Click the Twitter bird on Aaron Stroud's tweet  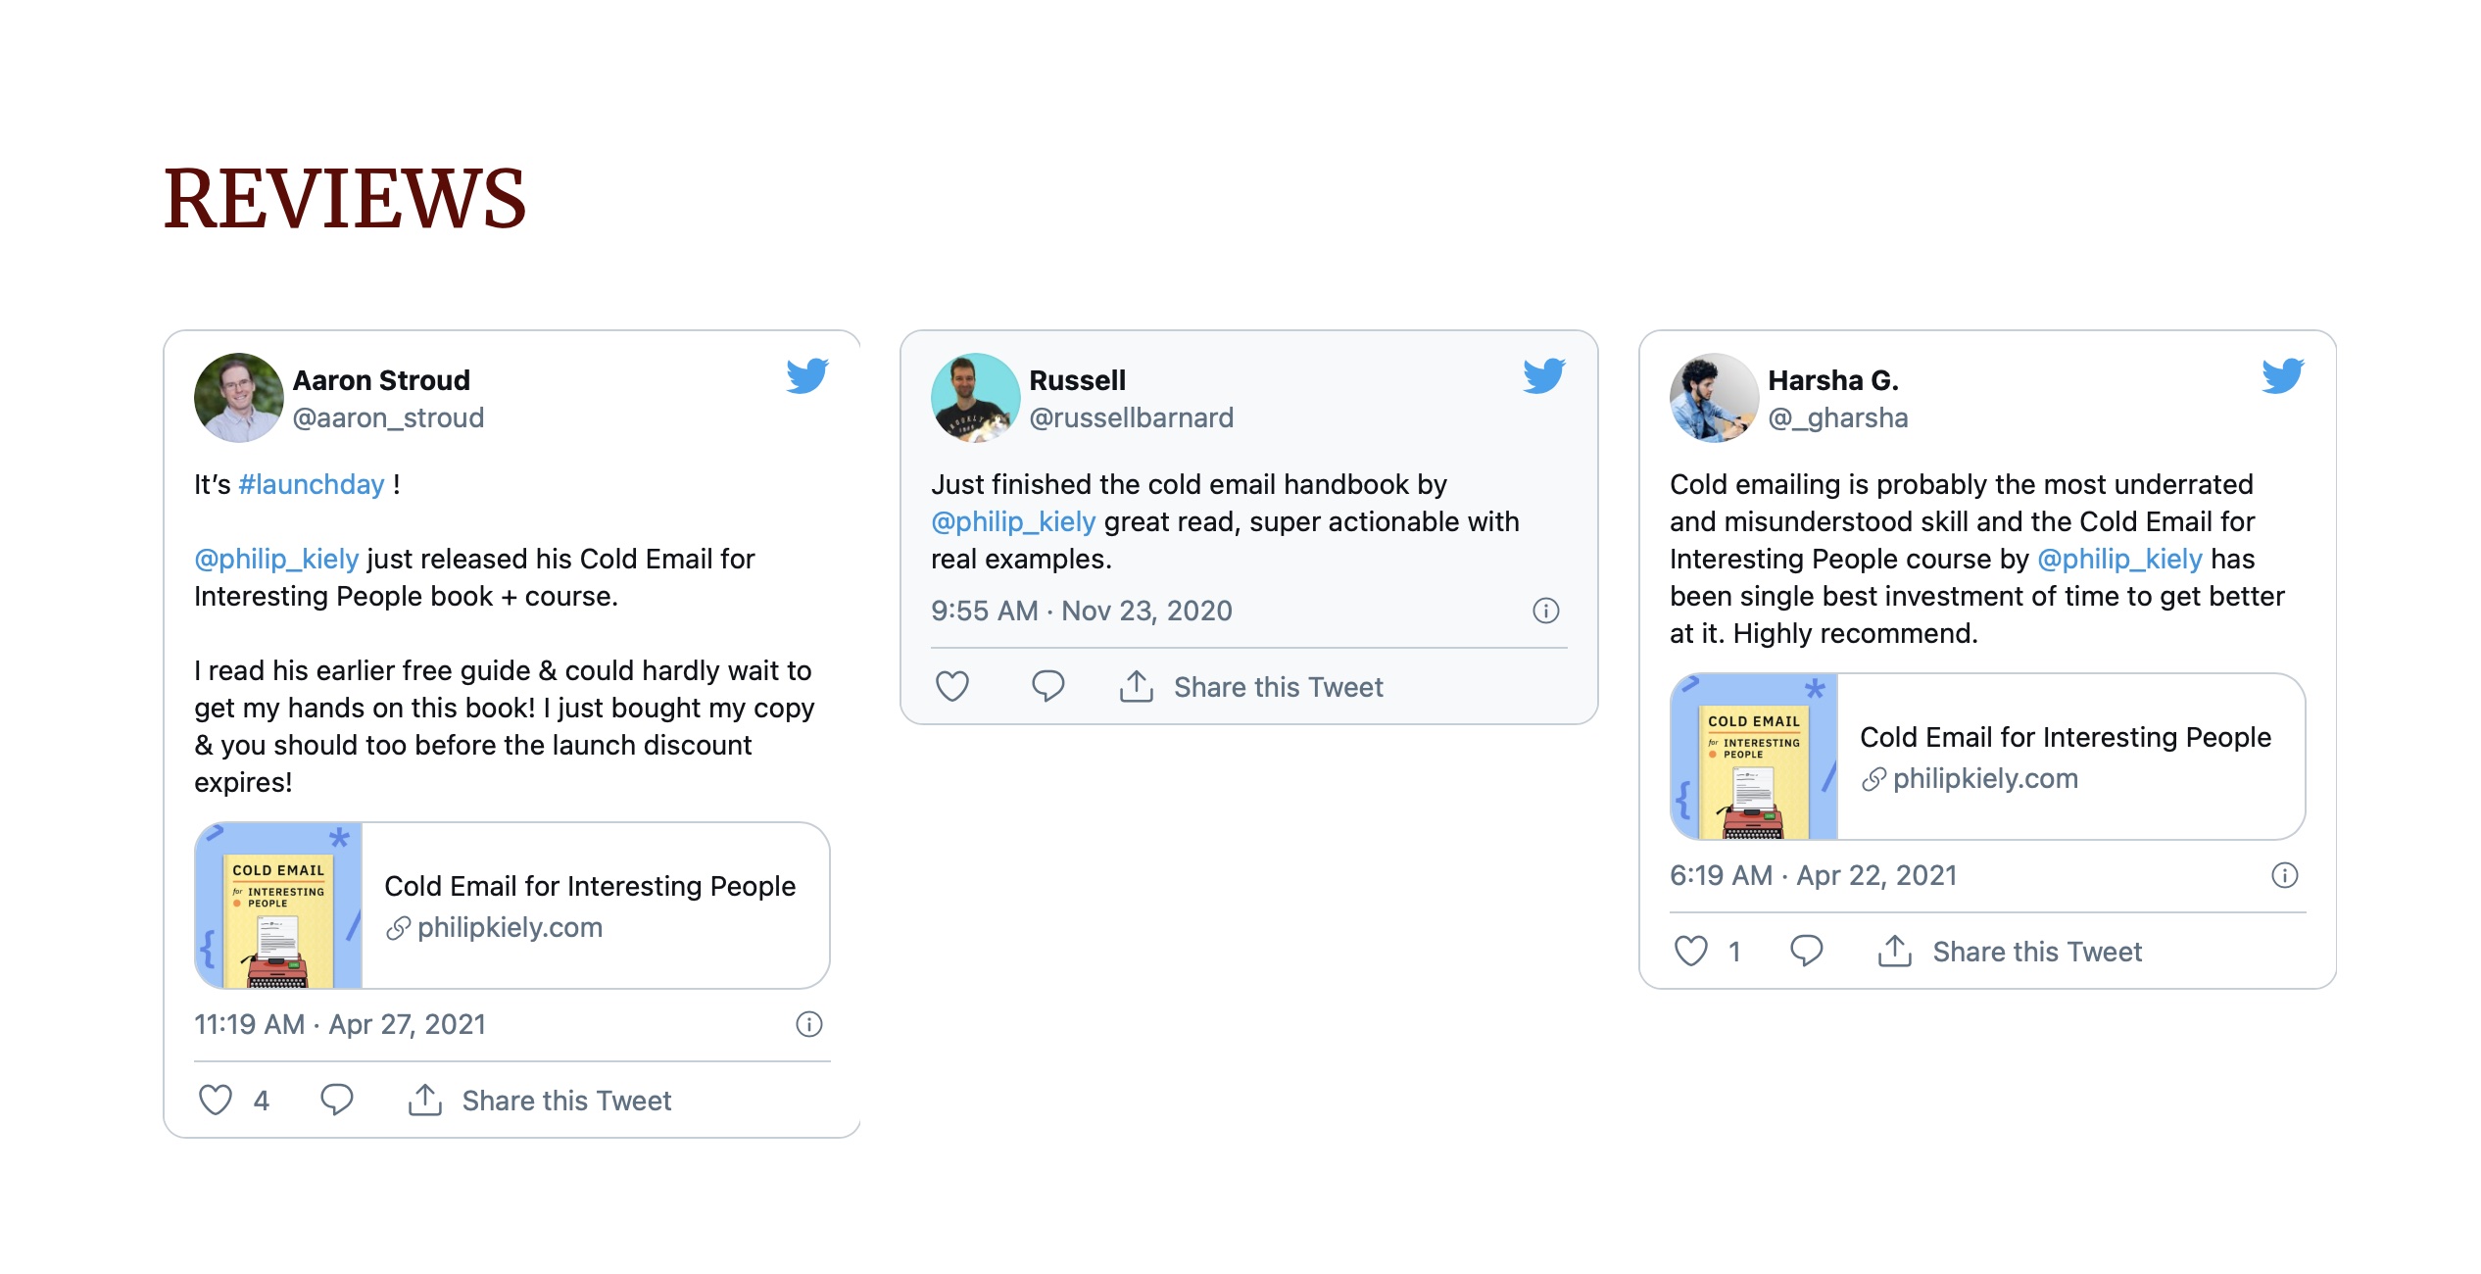click(x=807, y=376)
